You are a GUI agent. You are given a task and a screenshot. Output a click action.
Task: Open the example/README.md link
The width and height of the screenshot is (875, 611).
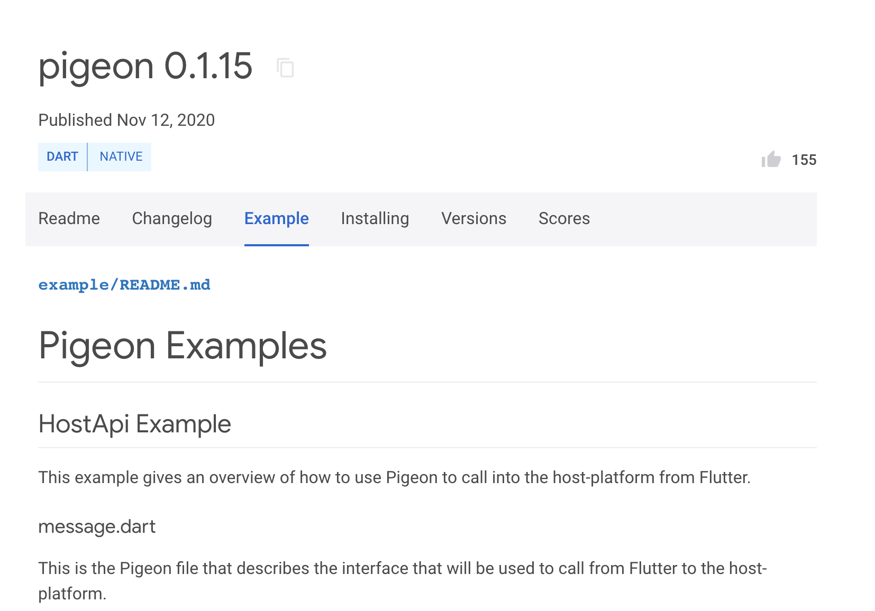tap(124, 285)
